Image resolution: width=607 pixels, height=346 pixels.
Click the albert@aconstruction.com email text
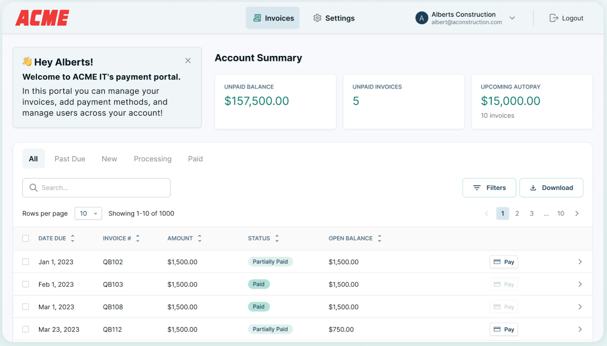coord(467,22)
